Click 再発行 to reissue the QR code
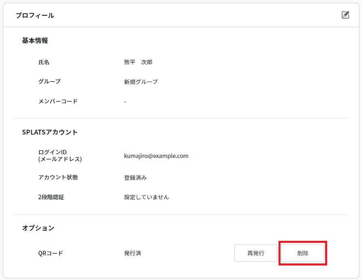The height and width of the screenshot is (280, 362). coord(255,253)
